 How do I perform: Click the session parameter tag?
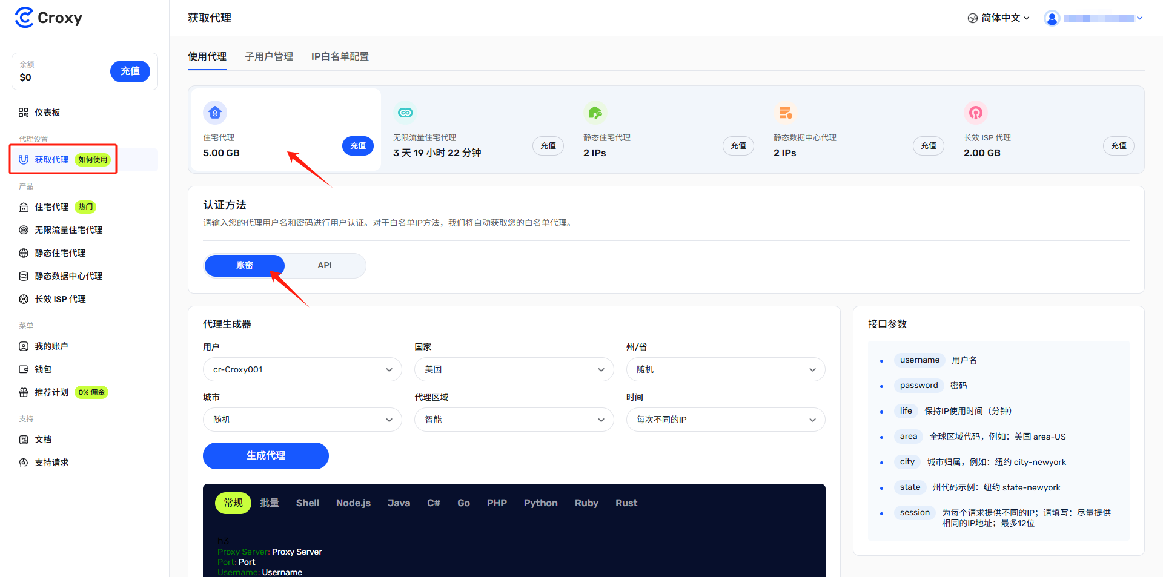[x=915, y=513]
